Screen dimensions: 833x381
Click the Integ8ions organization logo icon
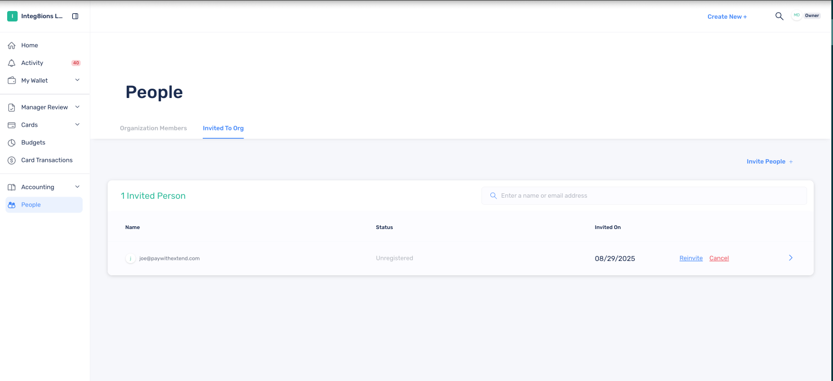click(12, 17)
